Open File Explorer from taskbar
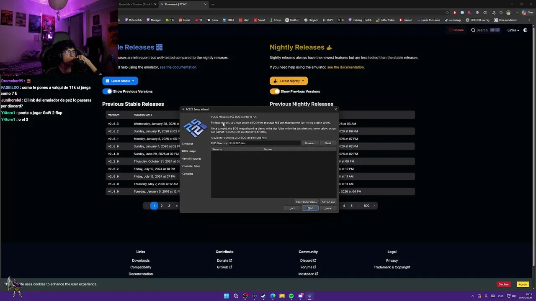This screenshot has height=301, width=536. (282, 296)
